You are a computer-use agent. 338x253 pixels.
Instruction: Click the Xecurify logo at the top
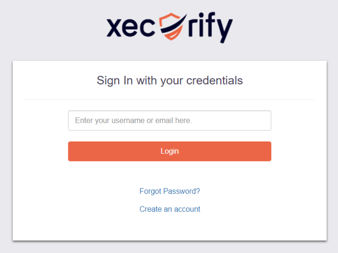170,28
